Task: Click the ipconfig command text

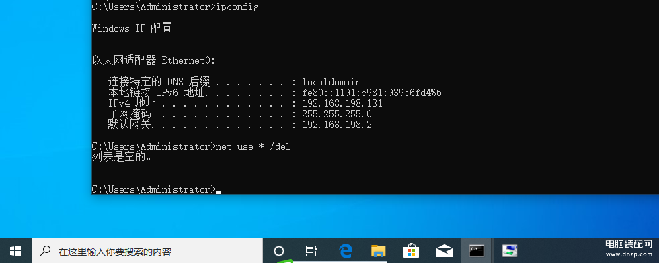Action: pos(237,7)
